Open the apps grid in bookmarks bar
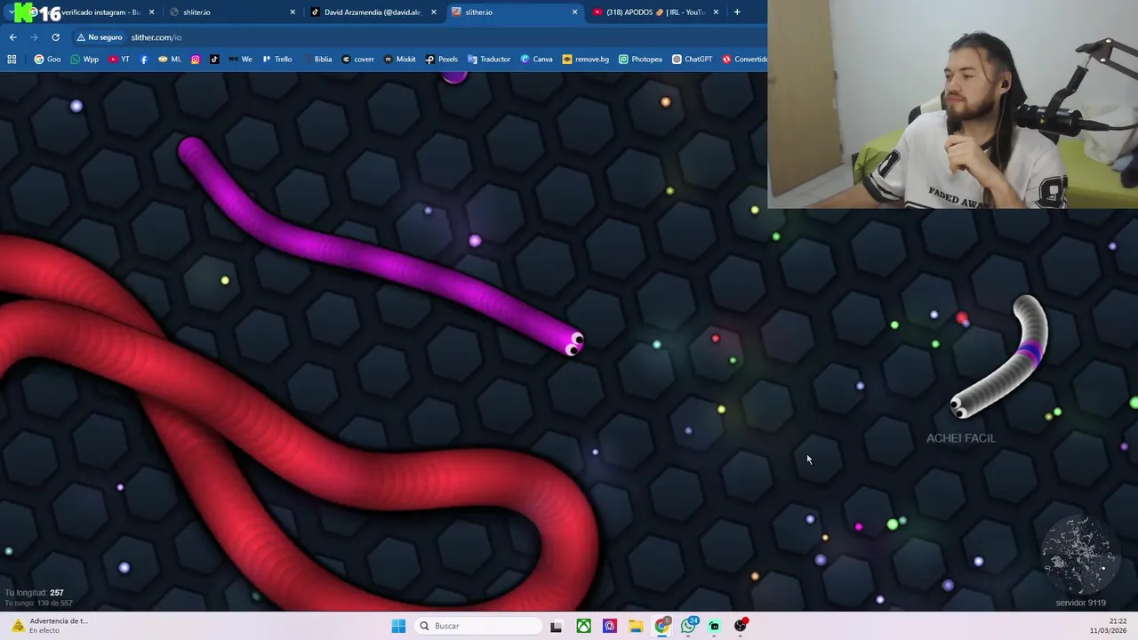This screenshot has width=1138, height=640. (12, 60)
